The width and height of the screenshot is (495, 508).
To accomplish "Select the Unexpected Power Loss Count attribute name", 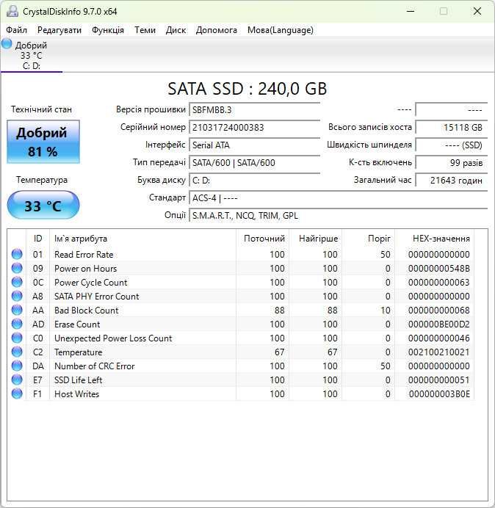I will click(x=113, y=338).
